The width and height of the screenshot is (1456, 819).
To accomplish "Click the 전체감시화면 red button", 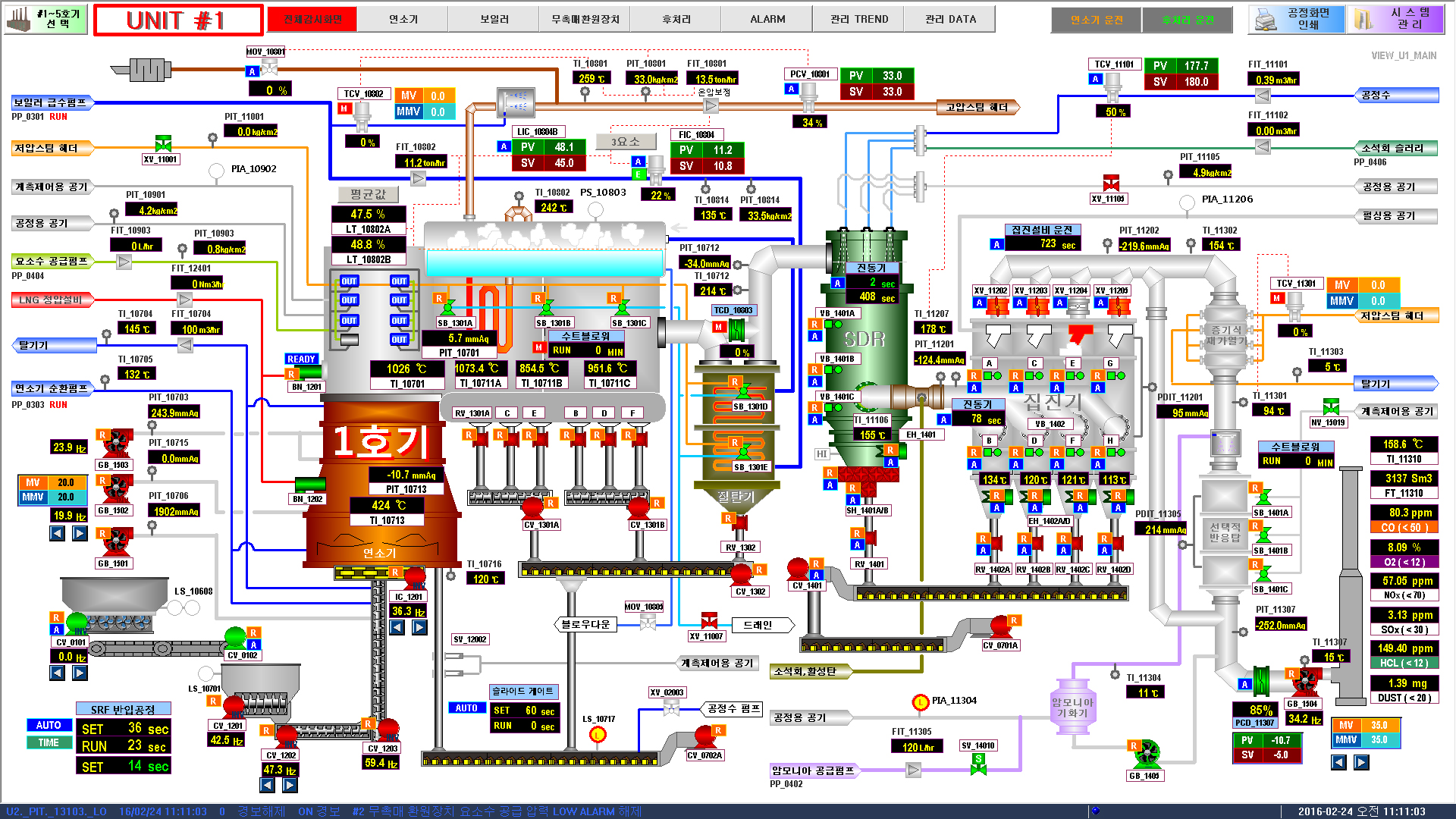I will pyautogui.click(x=312, y=19).
